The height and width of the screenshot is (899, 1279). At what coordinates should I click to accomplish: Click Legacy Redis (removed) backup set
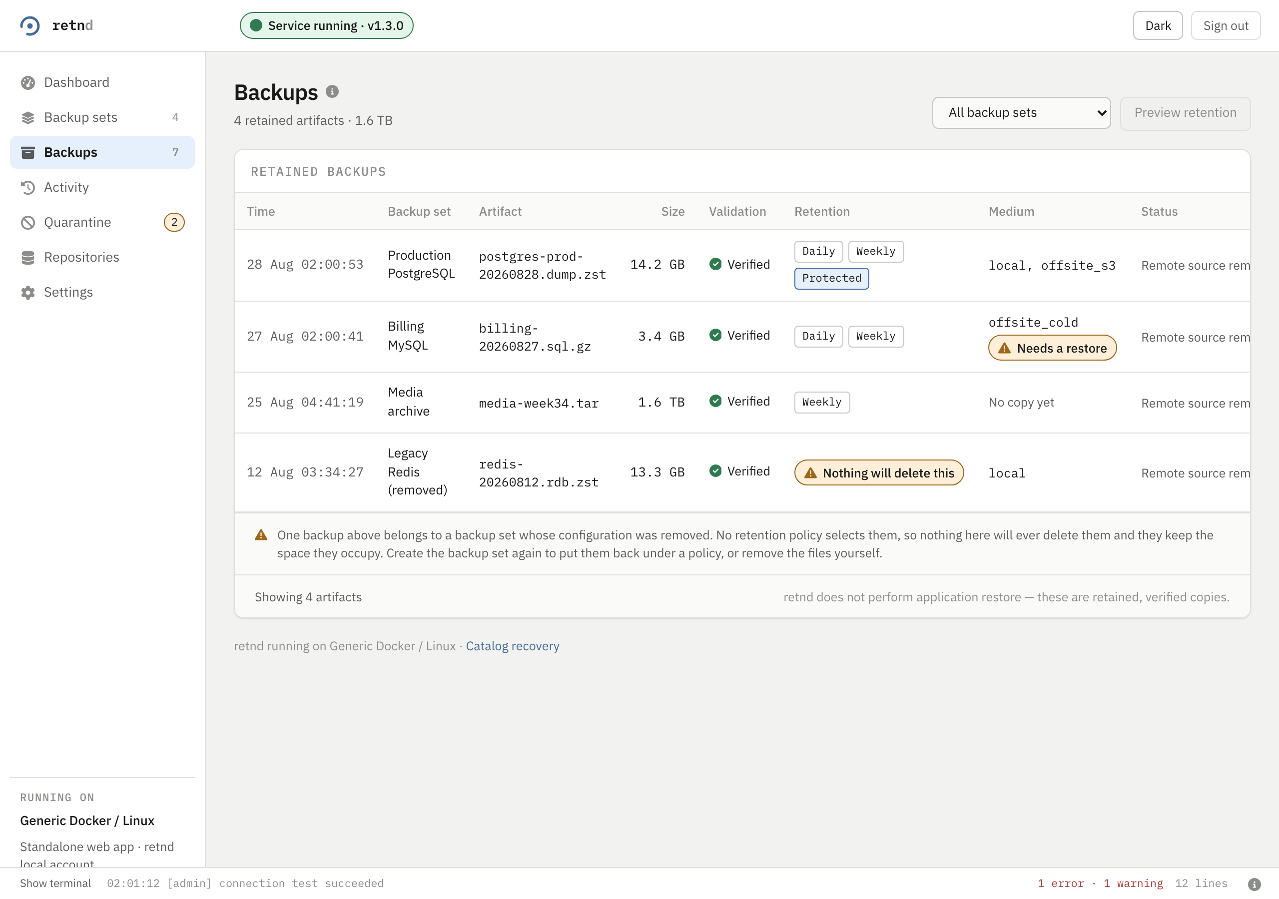point(417,472)
